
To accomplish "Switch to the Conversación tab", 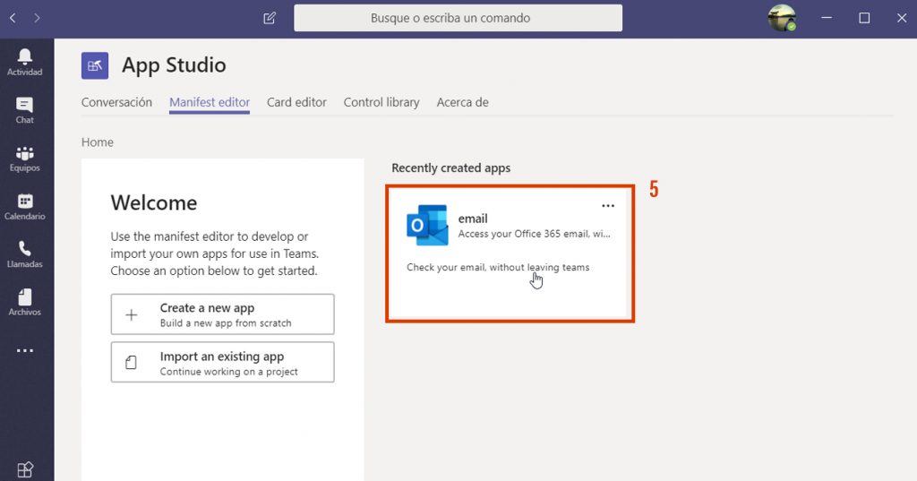I will [x=116, y=102].
